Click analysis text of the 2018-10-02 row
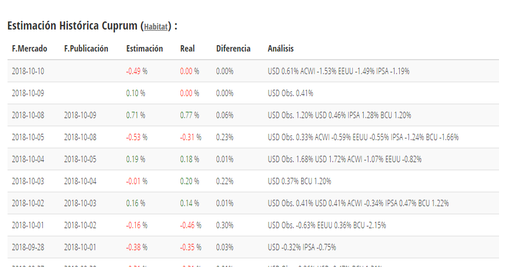The image size is (506, 267). (x=358, y=203)
